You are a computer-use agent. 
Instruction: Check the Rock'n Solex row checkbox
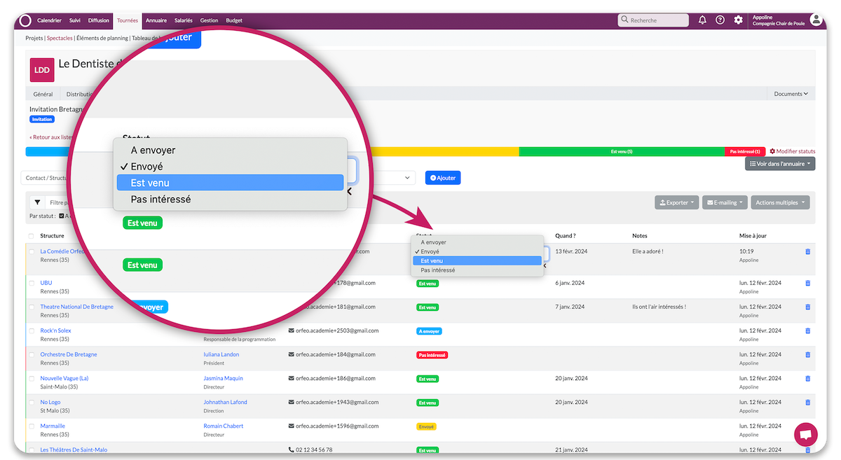pyautogui.click(x=32, y=330)
